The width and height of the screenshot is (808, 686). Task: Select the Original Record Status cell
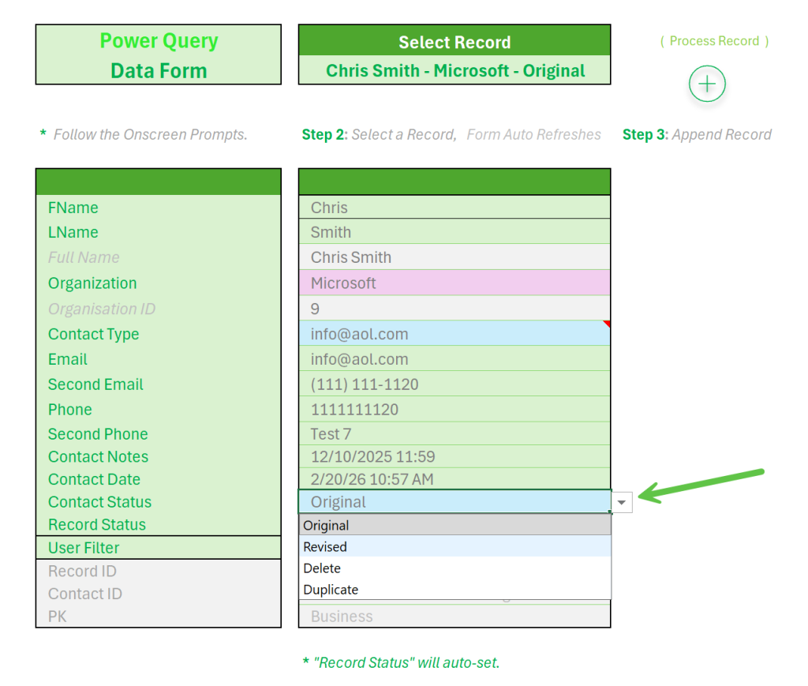454,501
